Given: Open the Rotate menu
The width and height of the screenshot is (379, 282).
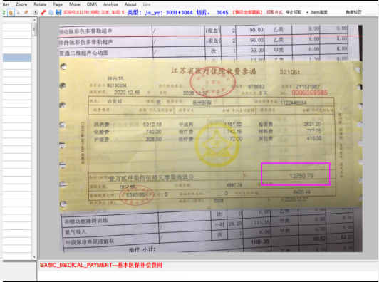Looking at the screenshot, I should (40, 4).
